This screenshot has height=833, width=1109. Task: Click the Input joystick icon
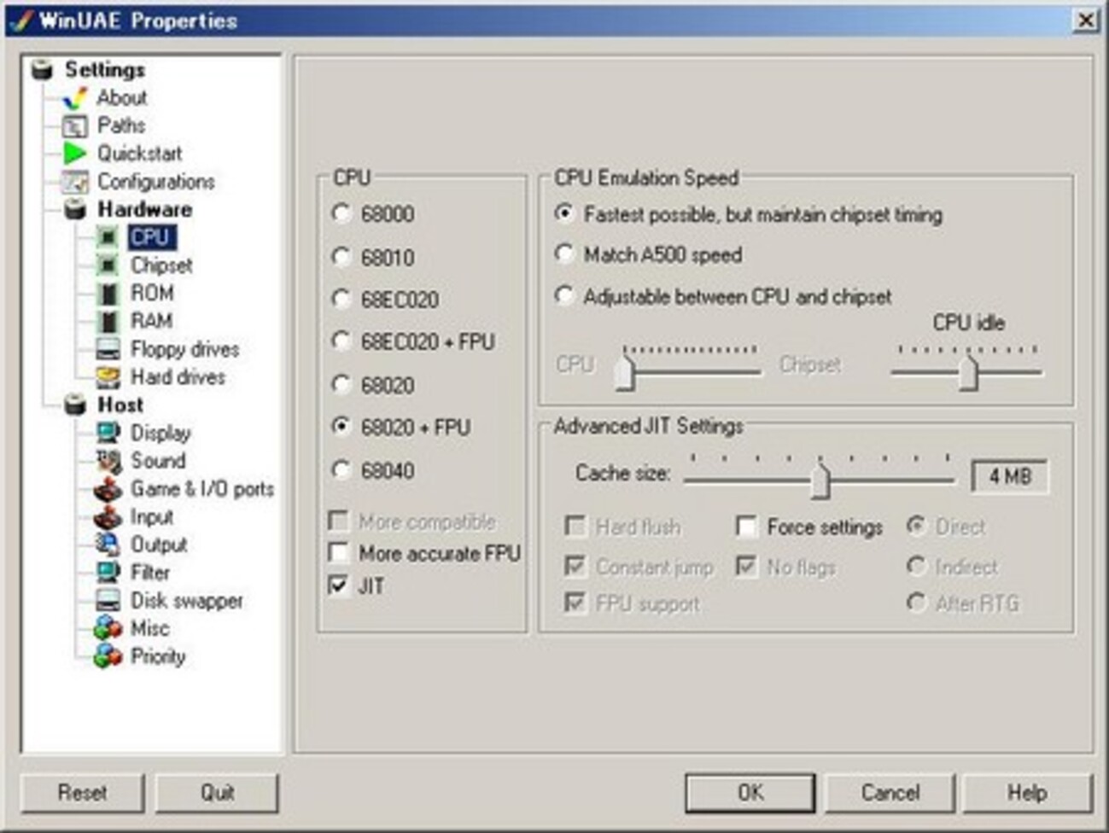108,517
